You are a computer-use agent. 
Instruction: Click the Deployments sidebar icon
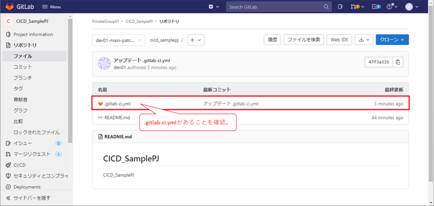click(8, 187)
